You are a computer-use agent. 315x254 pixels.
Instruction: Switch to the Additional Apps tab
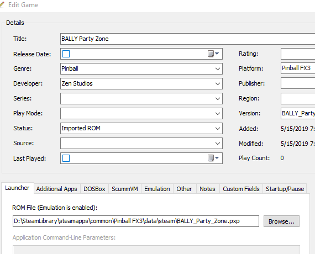click(57, 189)
